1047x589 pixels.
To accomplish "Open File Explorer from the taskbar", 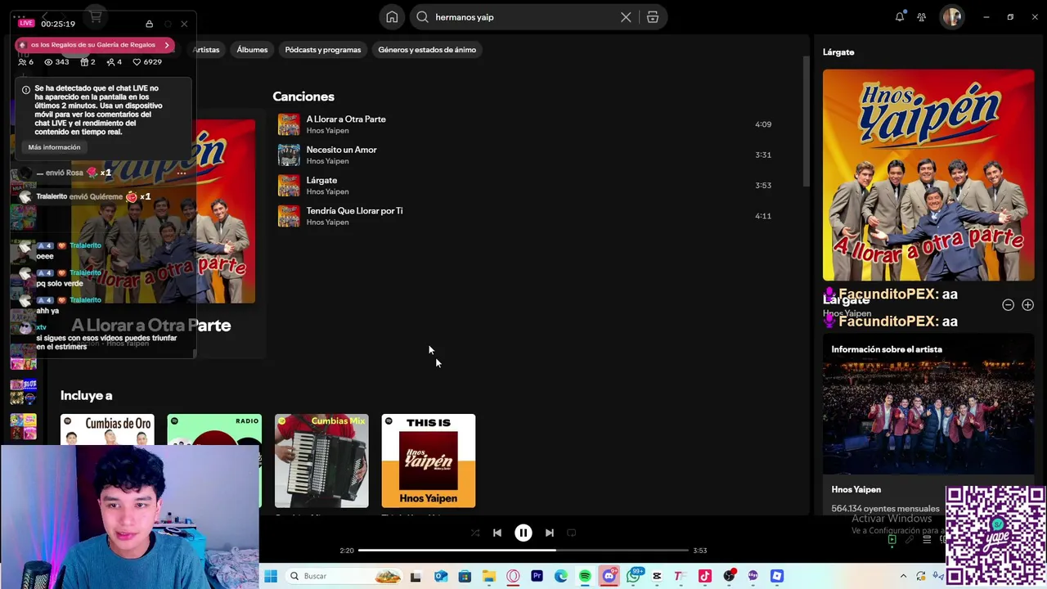I will (488, 576).
